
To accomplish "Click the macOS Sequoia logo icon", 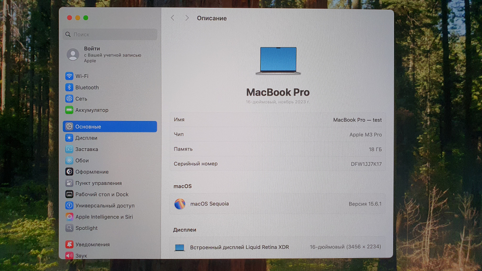I will (x=180, y=204).
